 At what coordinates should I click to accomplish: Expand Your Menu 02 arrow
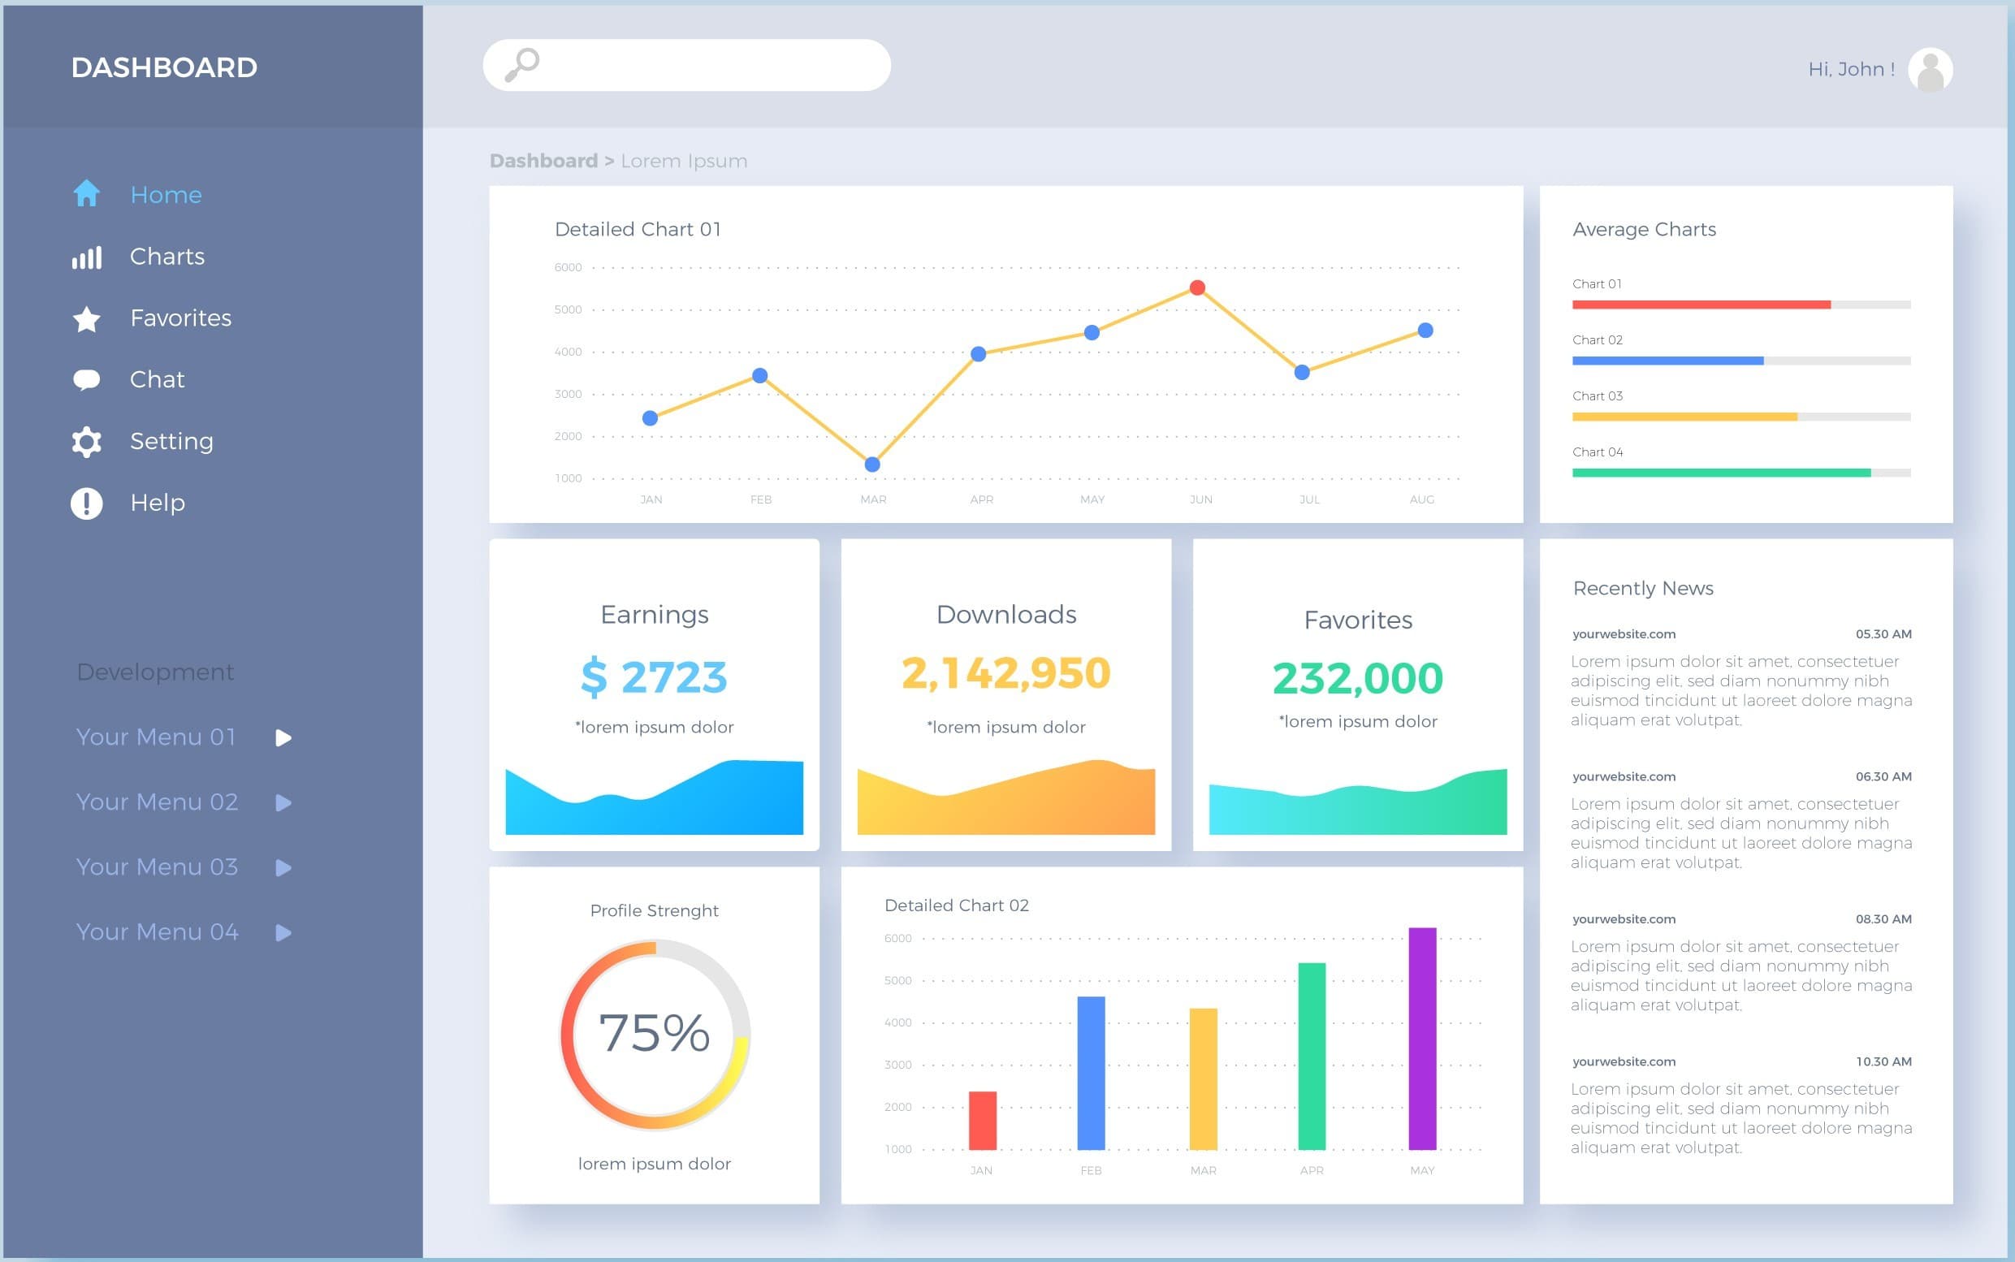283,803
